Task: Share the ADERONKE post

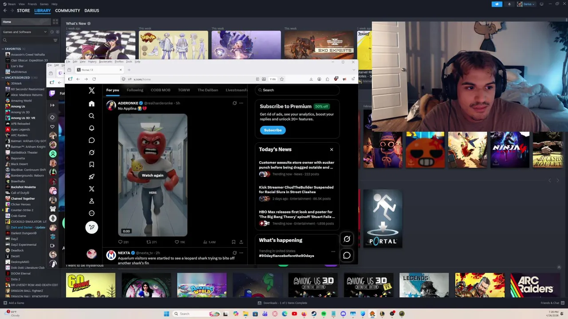Action: [241, 242]
